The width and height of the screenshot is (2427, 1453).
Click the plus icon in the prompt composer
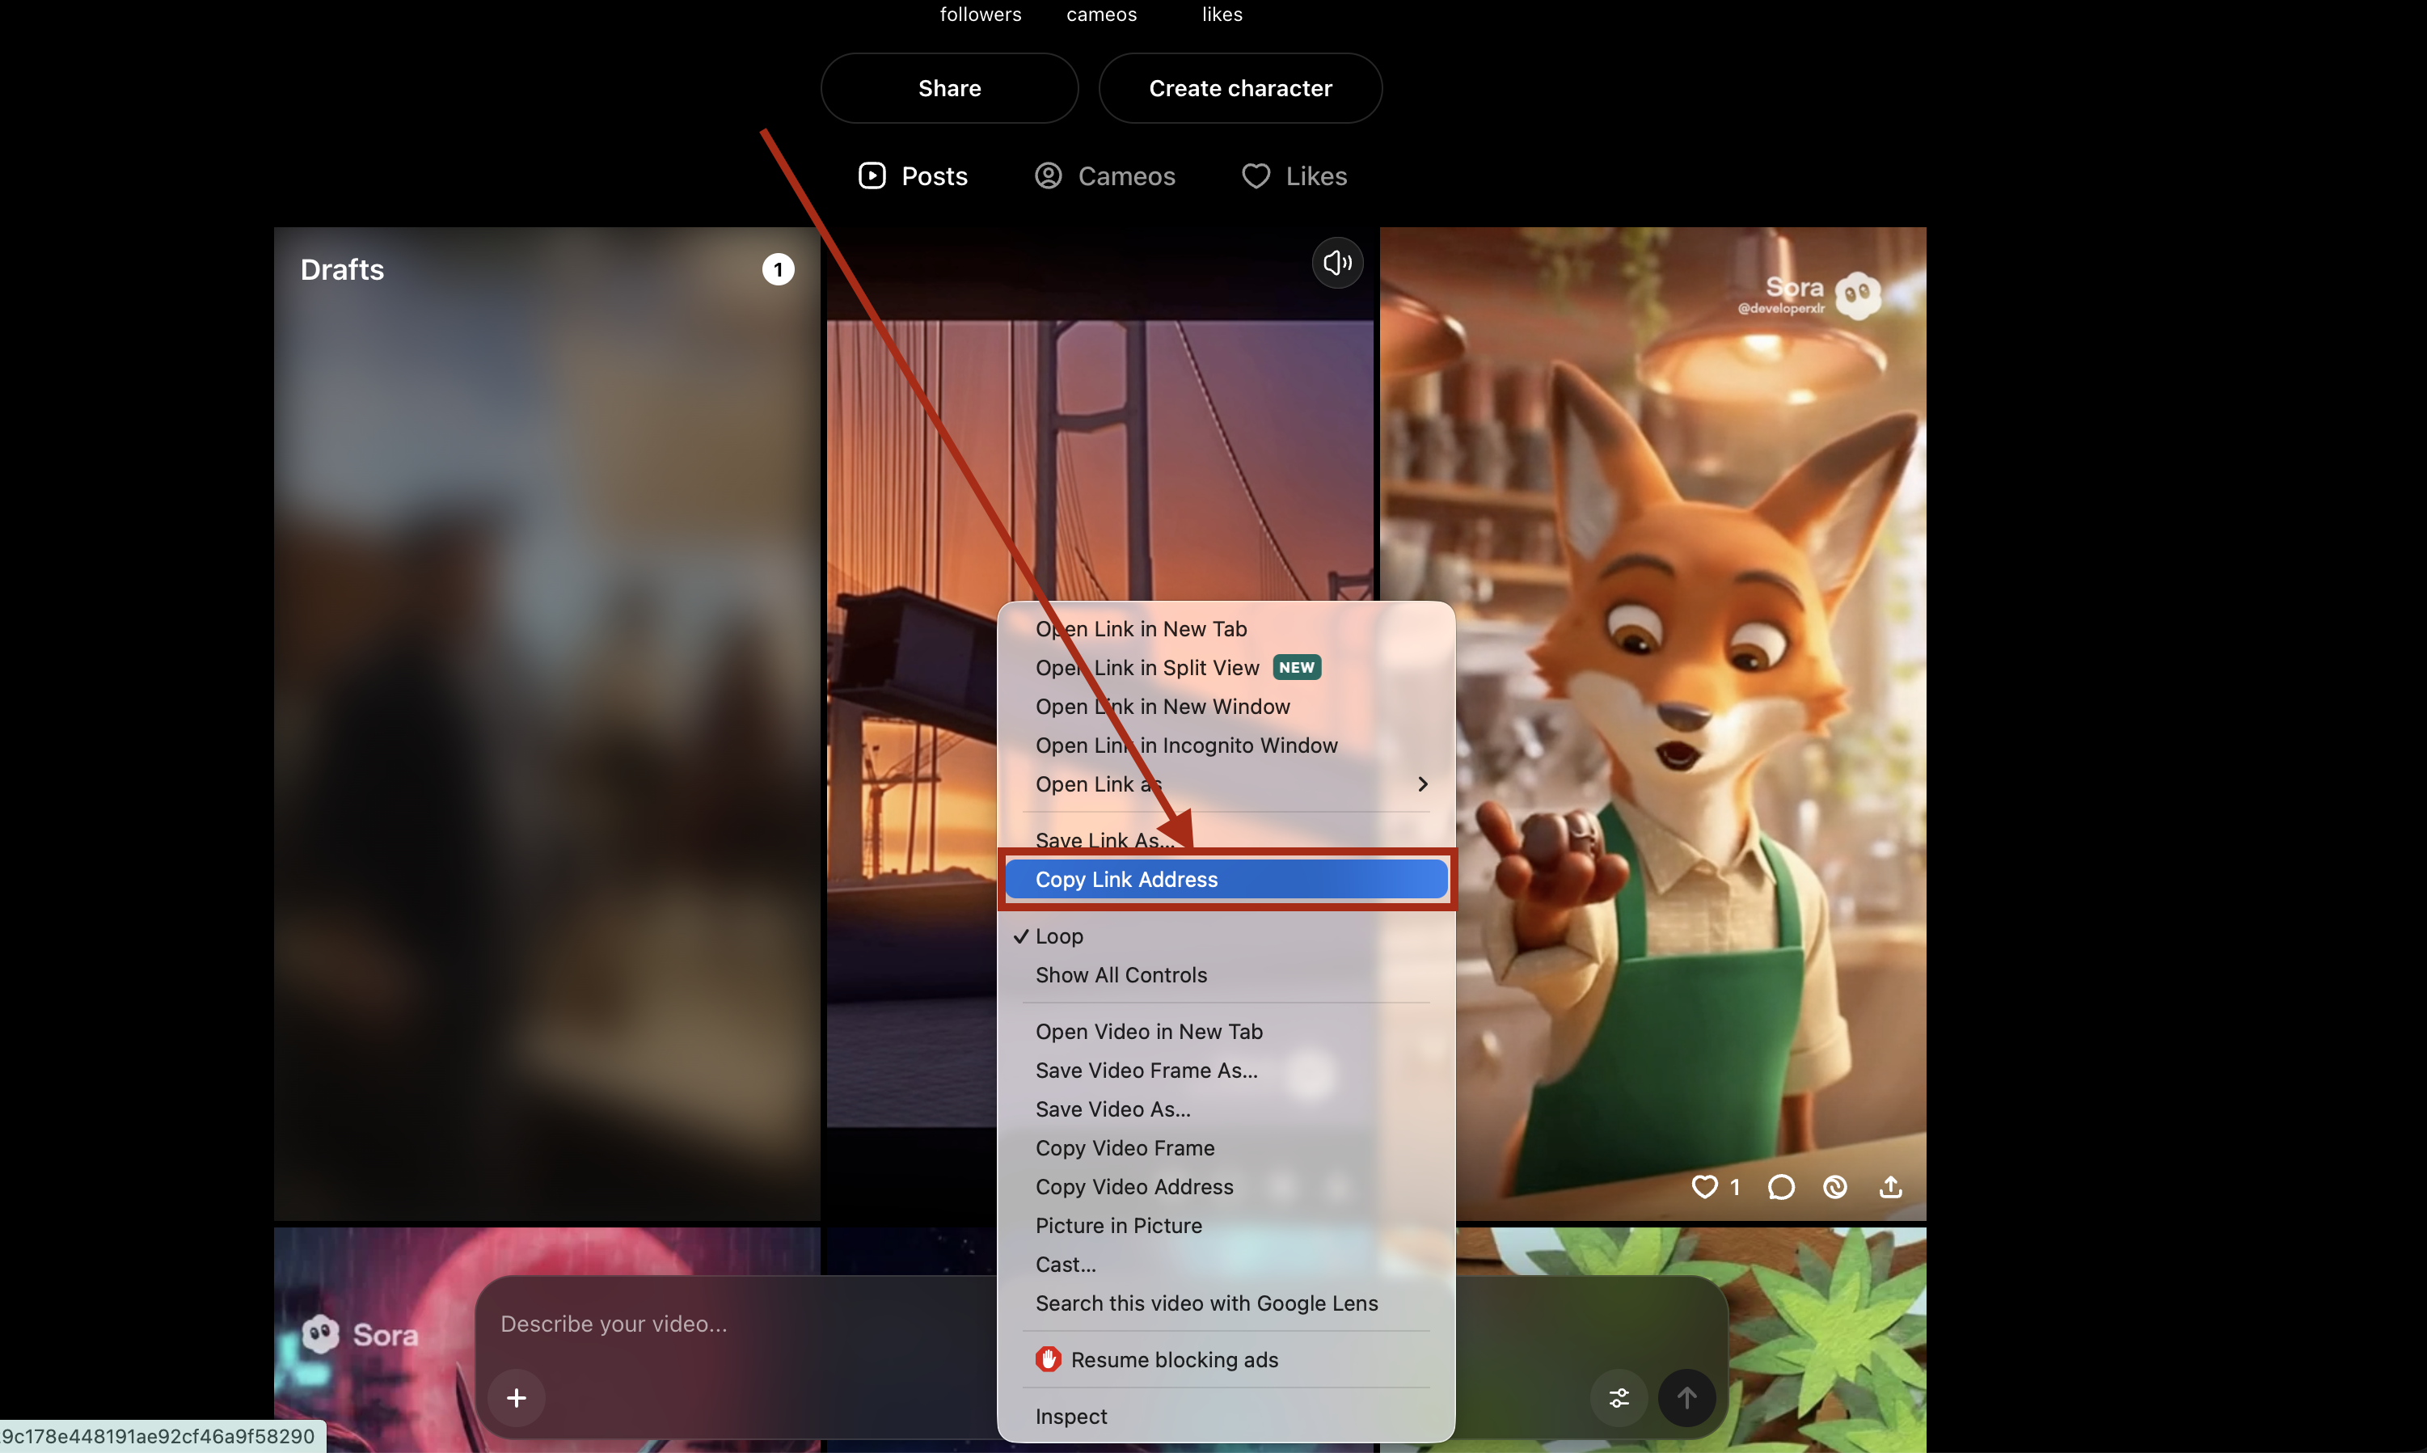click(517, 1398)
